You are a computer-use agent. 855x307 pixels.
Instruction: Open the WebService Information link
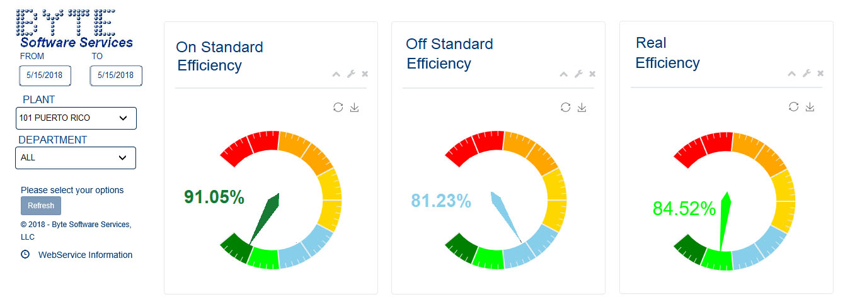click(85, 255)
